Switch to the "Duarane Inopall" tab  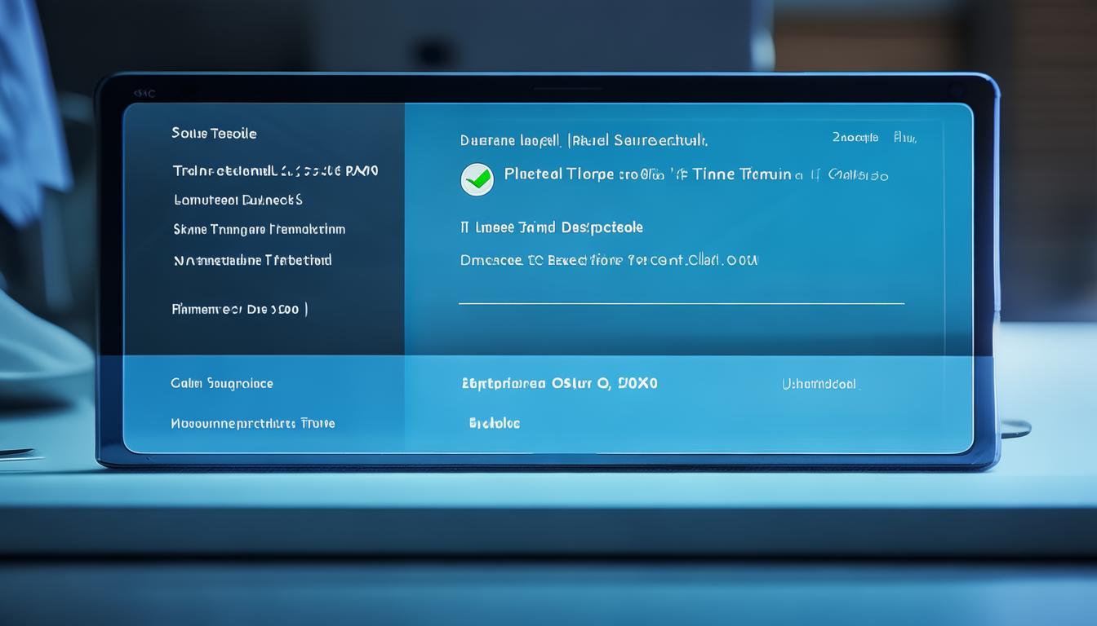point(509,140)
